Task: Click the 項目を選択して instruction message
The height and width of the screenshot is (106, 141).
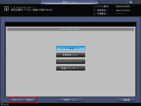Action: [32, 10]
